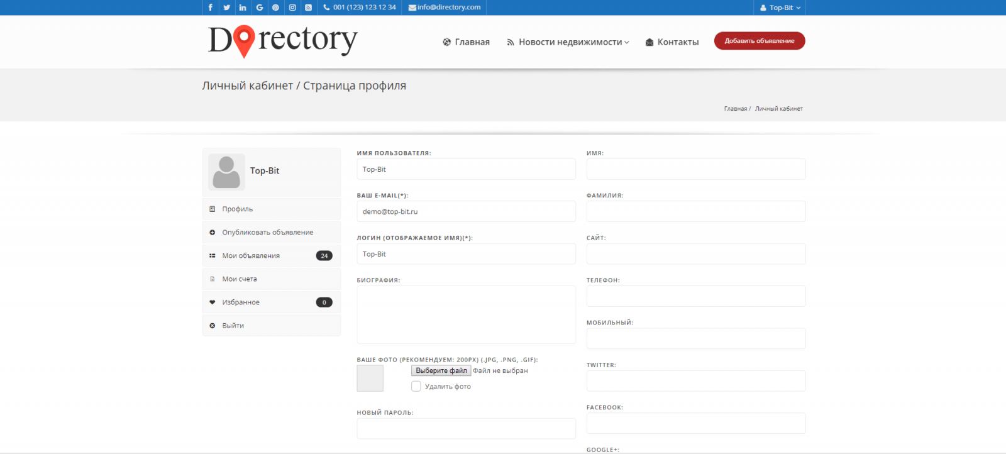The height and width of the screenshot is (454, 1006).
Task: Open the Facebook social icon in top bar
Action: [x=210, y=8]
